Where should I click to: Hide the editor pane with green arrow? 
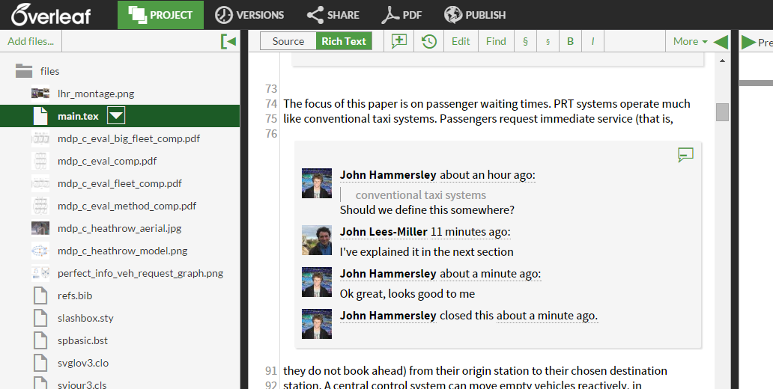click(721, 41)
